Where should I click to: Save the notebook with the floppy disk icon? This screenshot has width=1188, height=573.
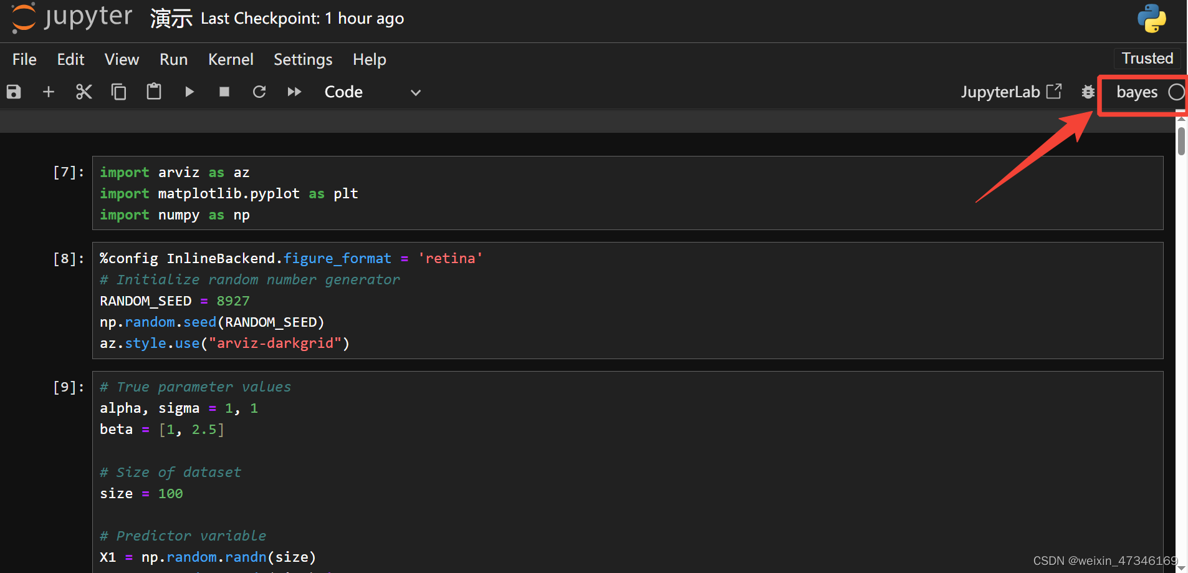click(14, 92)
